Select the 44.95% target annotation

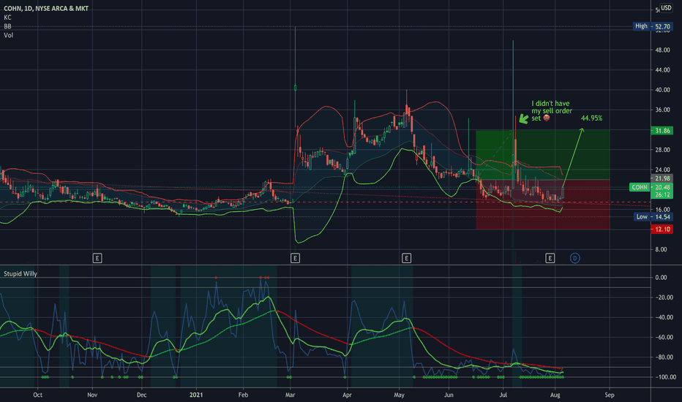[591, 118]
